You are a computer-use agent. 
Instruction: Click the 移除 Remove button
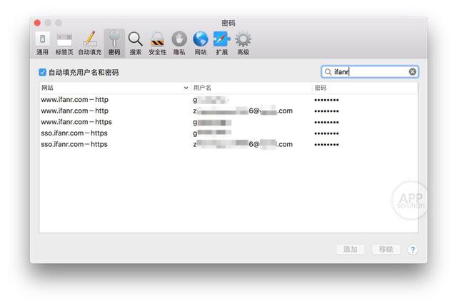[386, 250]
